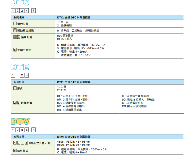Click the DTC section heading logo

20,3
